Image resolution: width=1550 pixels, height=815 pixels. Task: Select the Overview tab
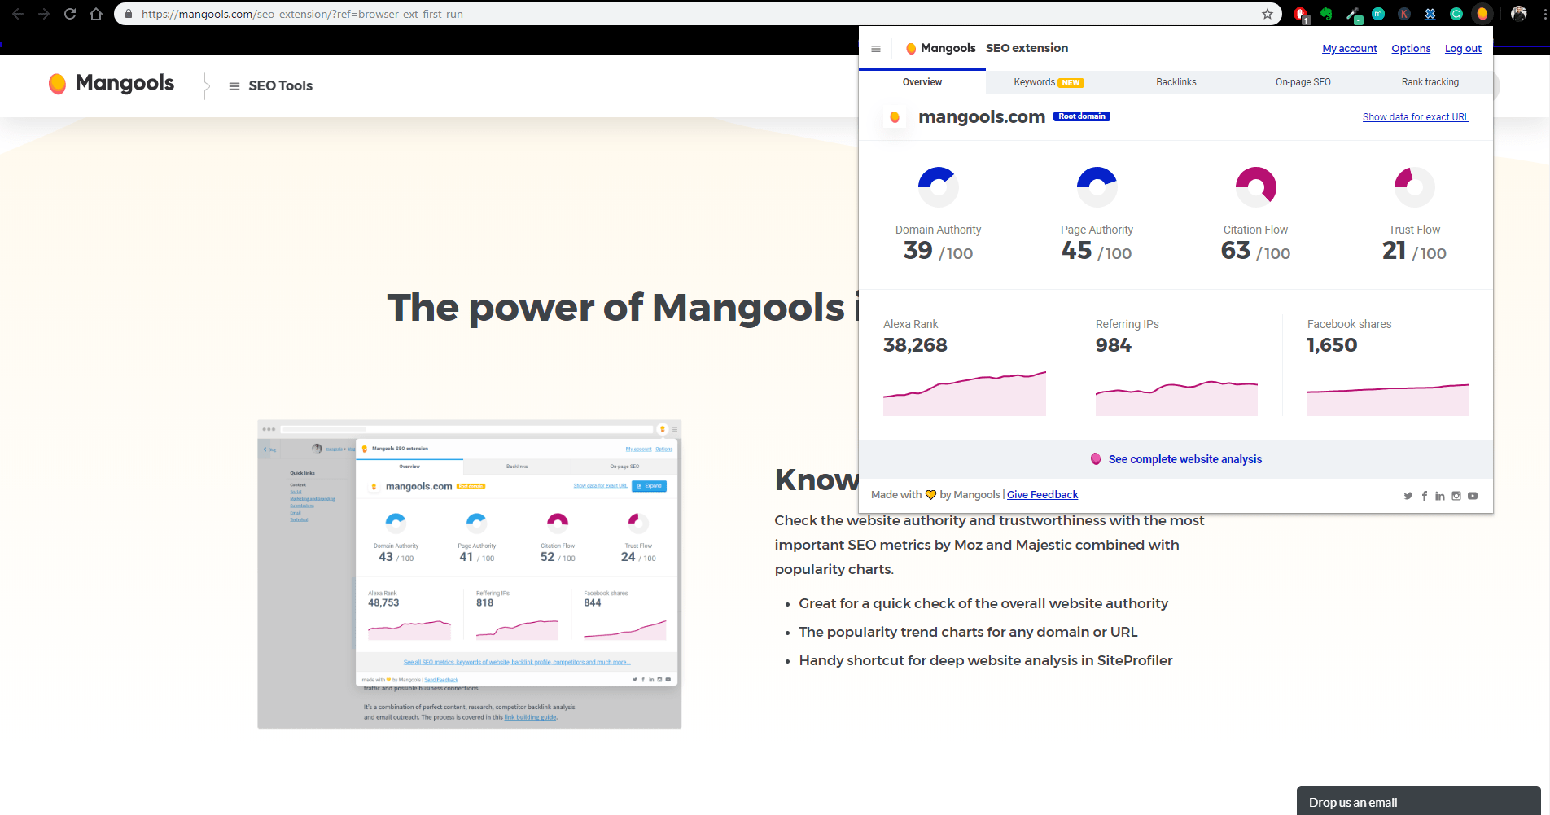pyautogui.click(x=922, y=82)
